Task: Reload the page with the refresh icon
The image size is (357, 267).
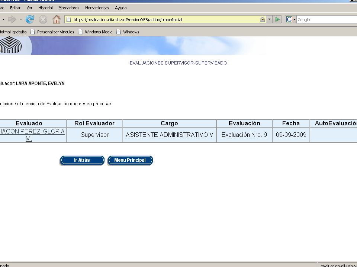Action: [30, 20]
